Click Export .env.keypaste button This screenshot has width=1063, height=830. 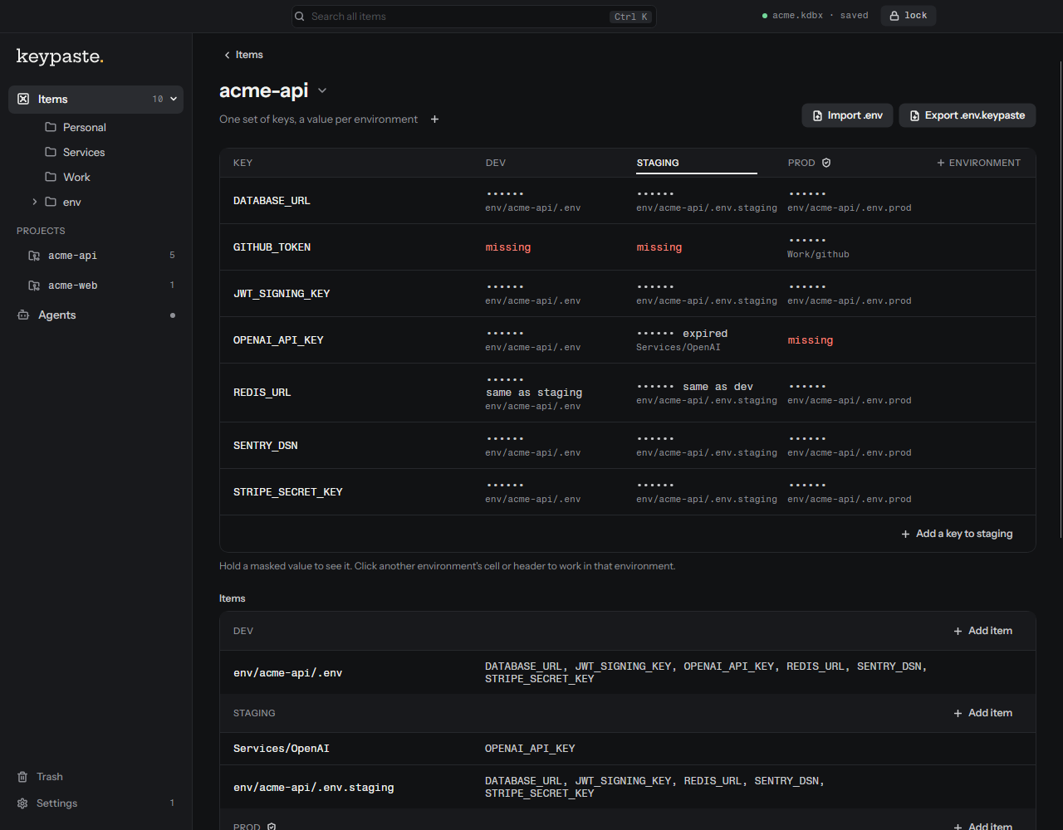tap(967, 115)
